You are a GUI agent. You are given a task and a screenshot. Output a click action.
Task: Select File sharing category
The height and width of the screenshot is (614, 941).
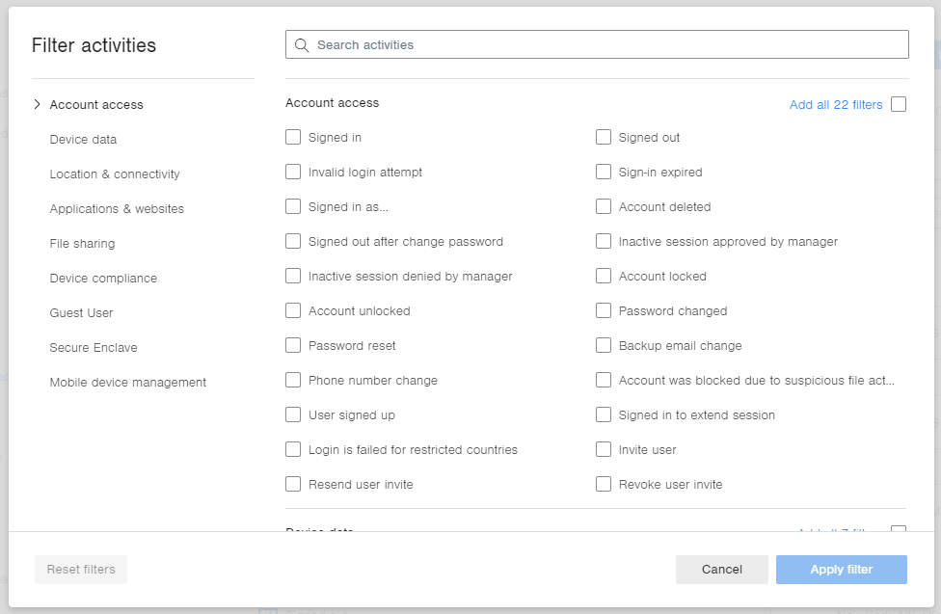82,244
